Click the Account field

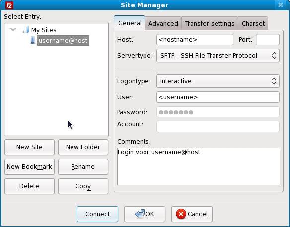coord(218,126)
